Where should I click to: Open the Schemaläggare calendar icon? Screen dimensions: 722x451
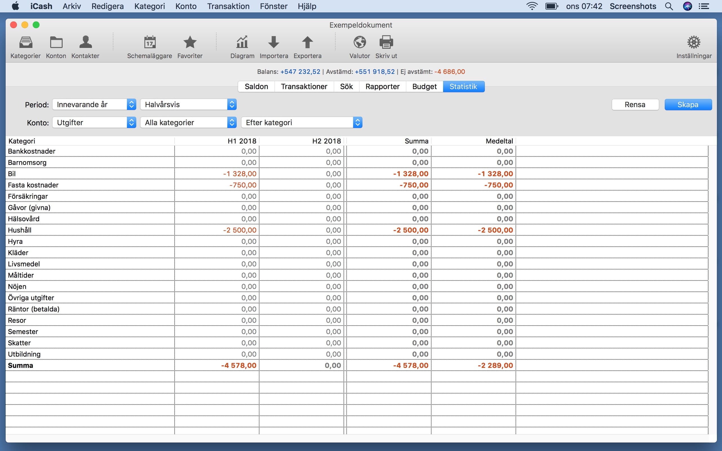[x=149, y=43]
